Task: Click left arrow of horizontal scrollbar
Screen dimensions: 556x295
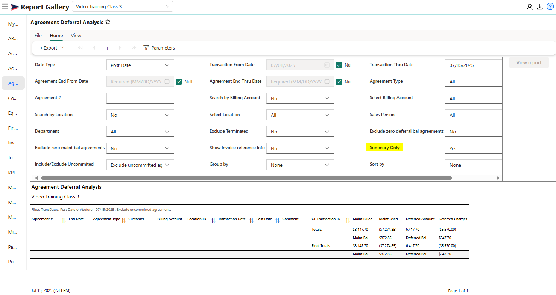Action: pyautogui.click(x=36, y=178)
